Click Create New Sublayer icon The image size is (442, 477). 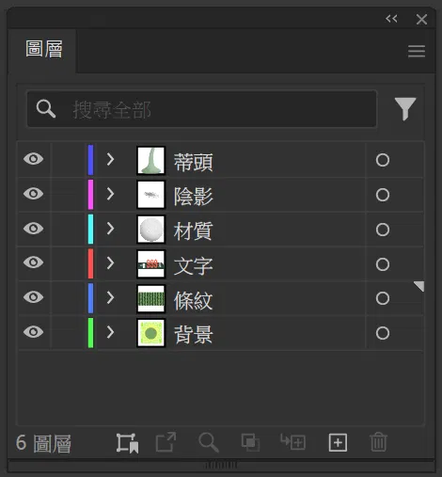(292, 442)
